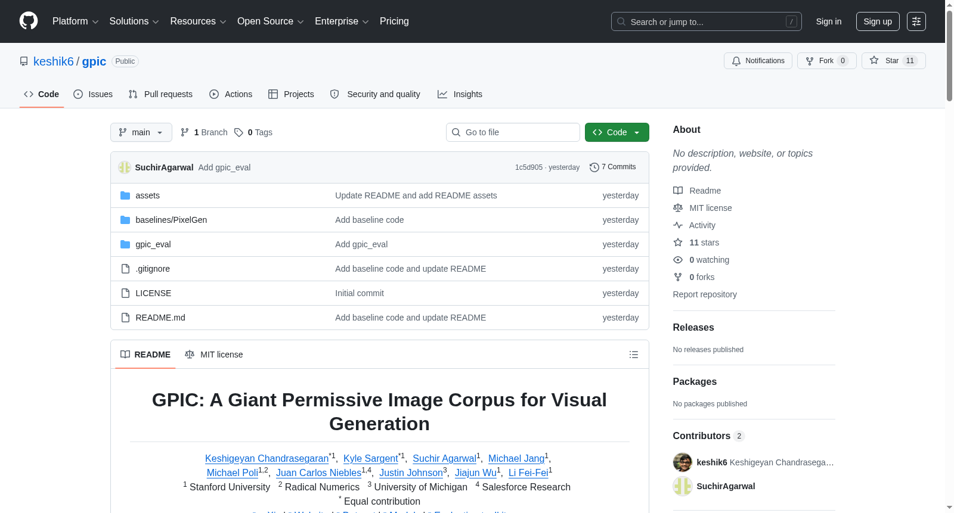
Task: Switch to the Pull requests tab
Action: (160, 94)
